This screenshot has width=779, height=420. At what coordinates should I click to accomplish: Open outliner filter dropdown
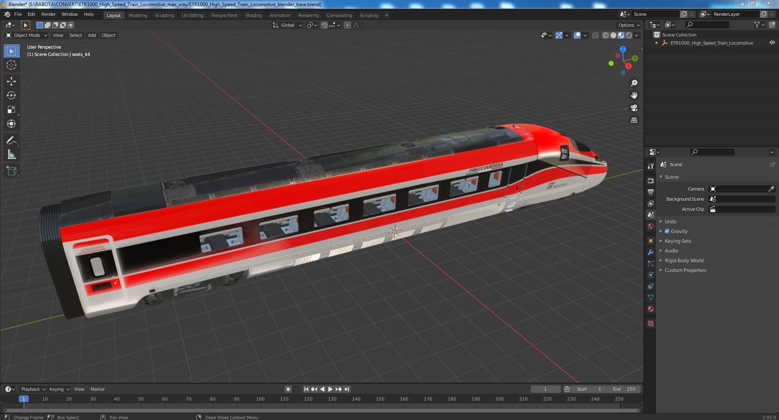pos(759,25)
